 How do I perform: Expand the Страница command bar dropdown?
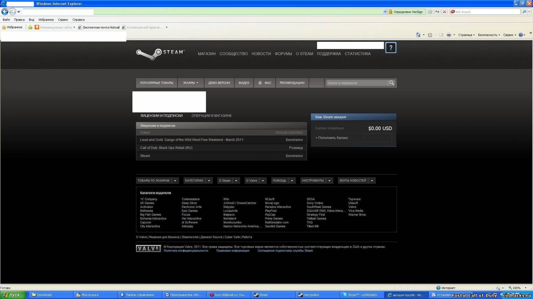[466, 35]
